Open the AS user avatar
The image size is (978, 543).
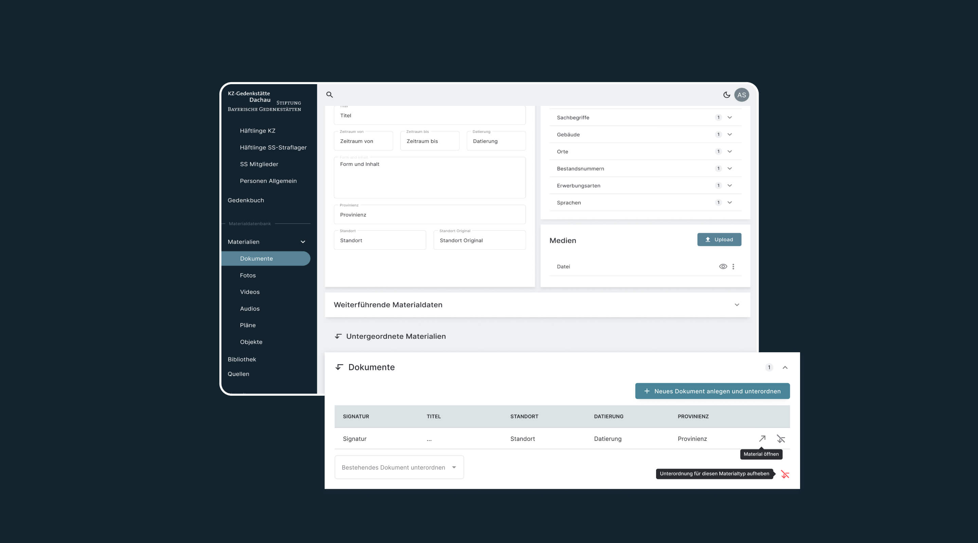[x=741, y=95]
